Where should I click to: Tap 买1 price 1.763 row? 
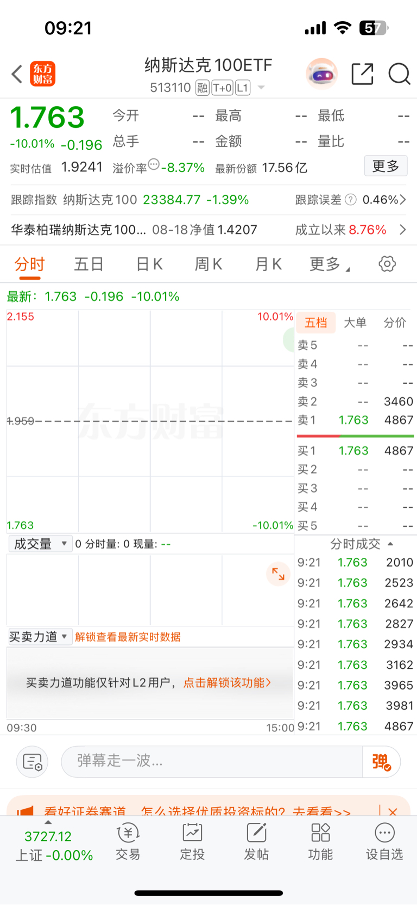tap(355, 451)
